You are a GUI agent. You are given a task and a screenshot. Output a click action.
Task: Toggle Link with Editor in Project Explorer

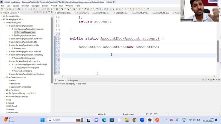(x=38, y=12)
